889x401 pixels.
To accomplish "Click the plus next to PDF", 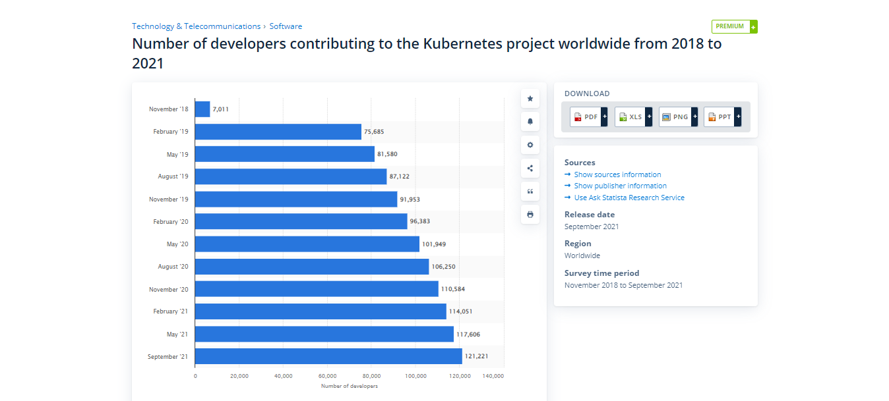I will (604, 117).
